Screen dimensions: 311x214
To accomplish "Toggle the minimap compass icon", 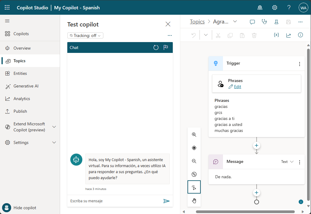I will coord(194,174).
